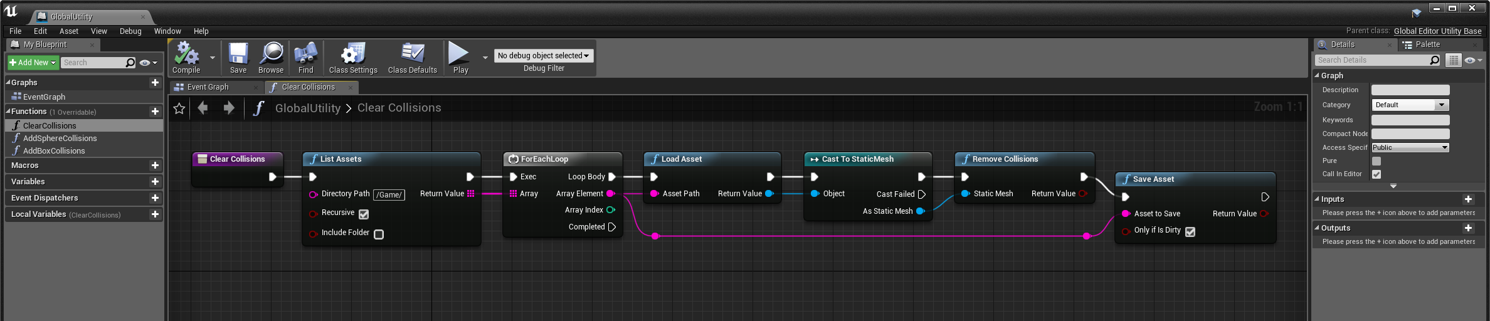The width and height of the screenshot is (1490, 321).
Task: Click the Browse magnifier icon
Action: pos(271,55)
